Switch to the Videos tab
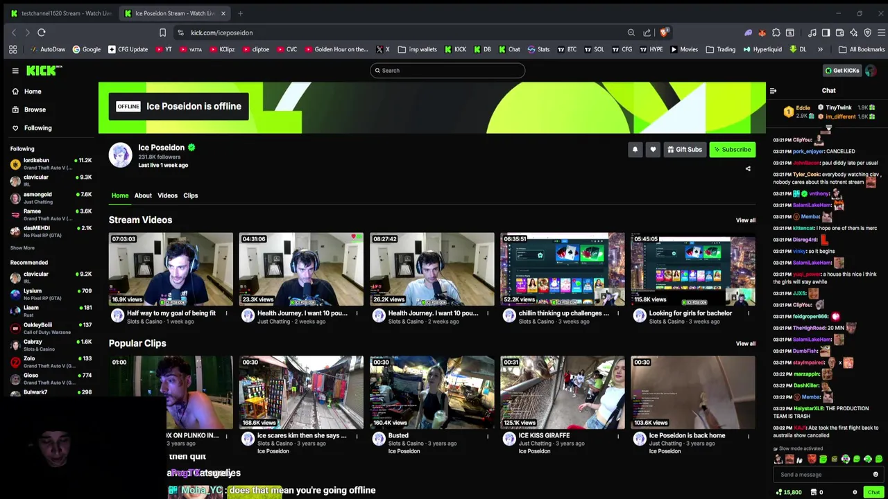 (x=167, y=195)
